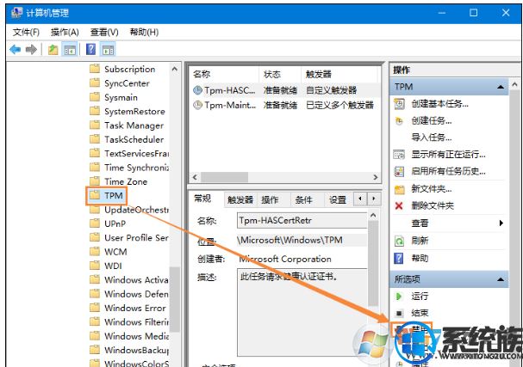Click tree pane scroll-up arrow
This screenshot has width=523, height=367.
174,70
